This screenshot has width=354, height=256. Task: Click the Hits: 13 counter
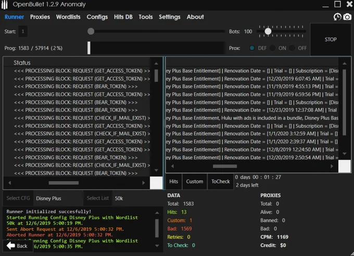click(177, 212)
